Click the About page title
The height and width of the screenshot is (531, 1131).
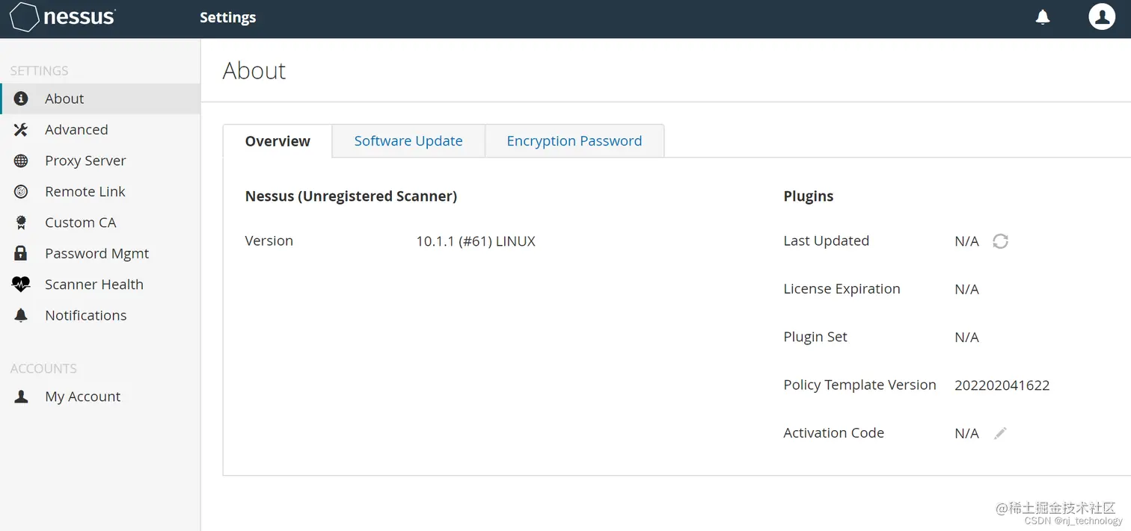254,70
